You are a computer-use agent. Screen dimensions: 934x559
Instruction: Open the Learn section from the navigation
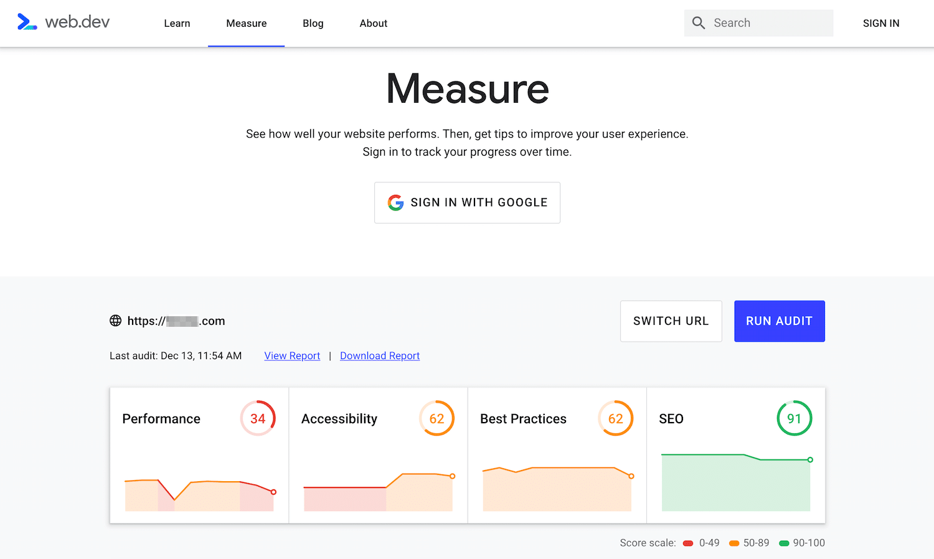pos(177,23)
